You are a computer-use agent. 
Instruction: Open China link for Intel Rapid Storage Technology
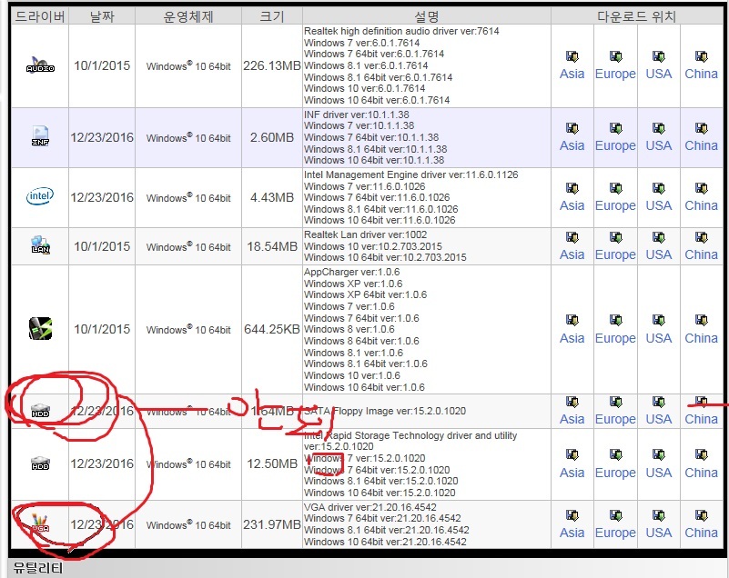click(x=701, y=473)
